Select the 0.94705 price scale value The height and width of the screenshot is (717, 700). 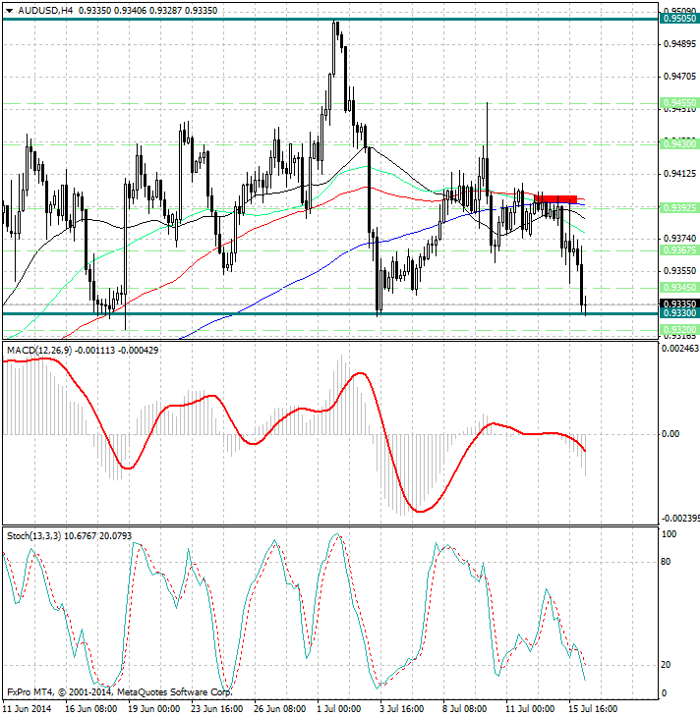tap(680, 77)
